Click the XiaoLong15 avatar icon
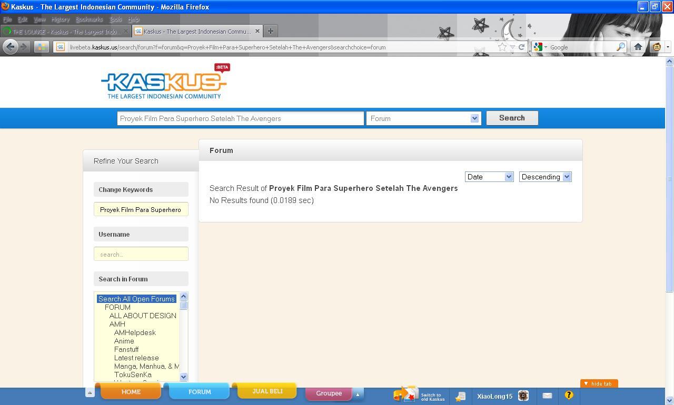Image resolution: width=674 pixels, height=405 pixels. coord(523,396)
